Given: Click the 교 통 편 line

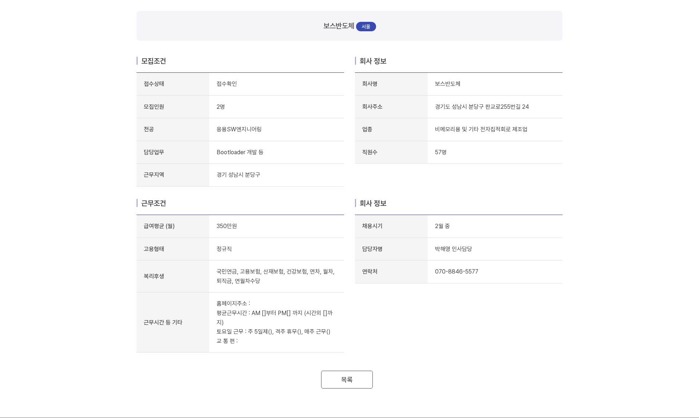Looking at the screenshot, I should [x=227, y=341].
